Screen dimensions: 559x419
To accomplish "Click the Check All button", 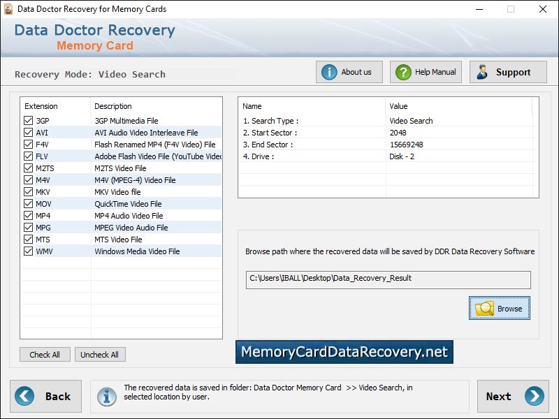I will click(x=45, y=355).
